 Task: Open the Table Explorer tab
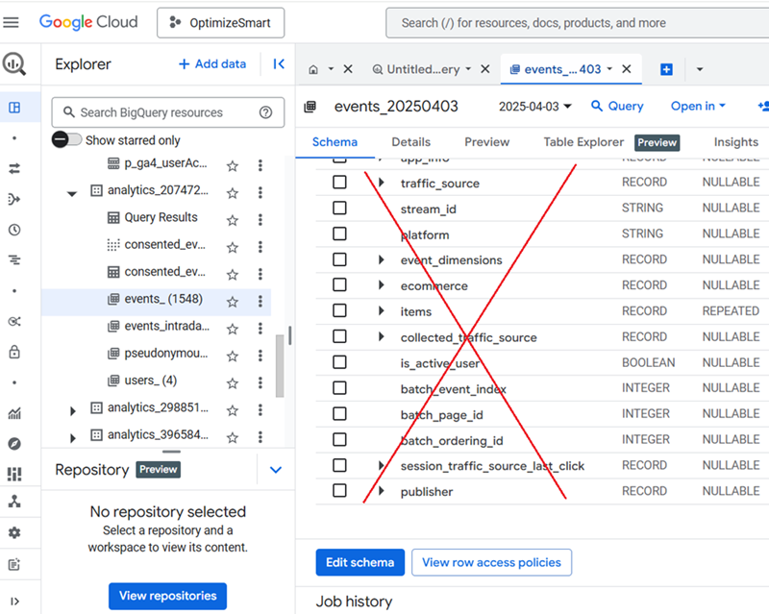click(x=583, y=141)
